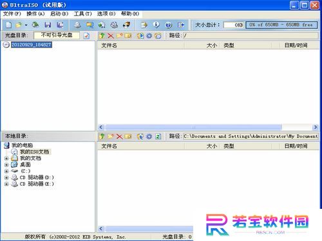Sort disc panel by 文件名 column

141,46
